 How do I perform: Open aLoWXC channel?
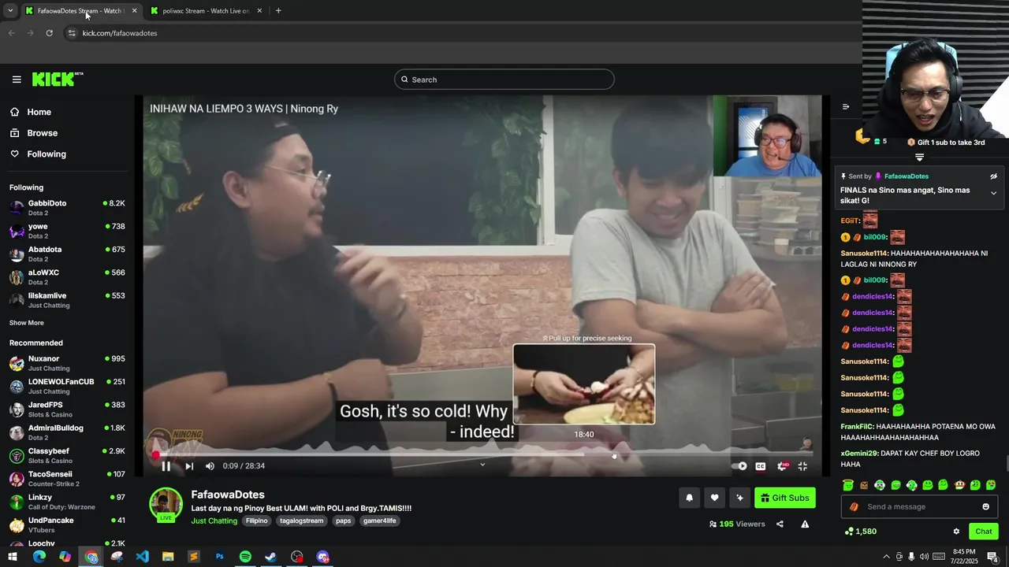[x=67, y=277]
